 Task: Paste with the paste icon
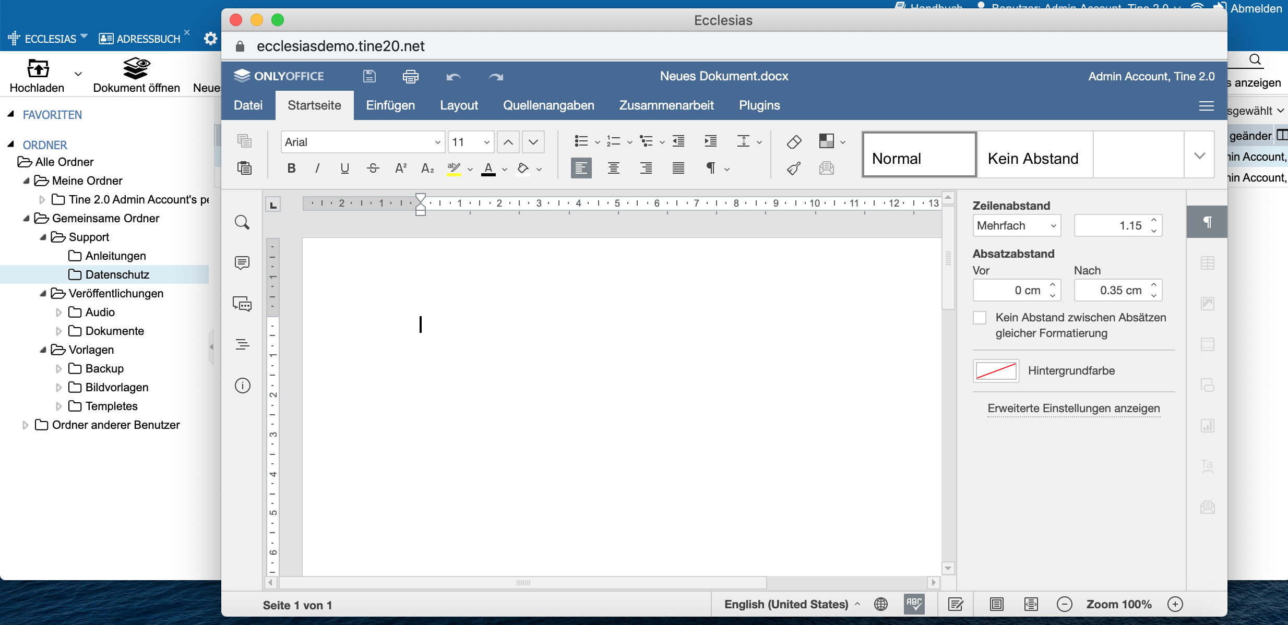(244, 168)
